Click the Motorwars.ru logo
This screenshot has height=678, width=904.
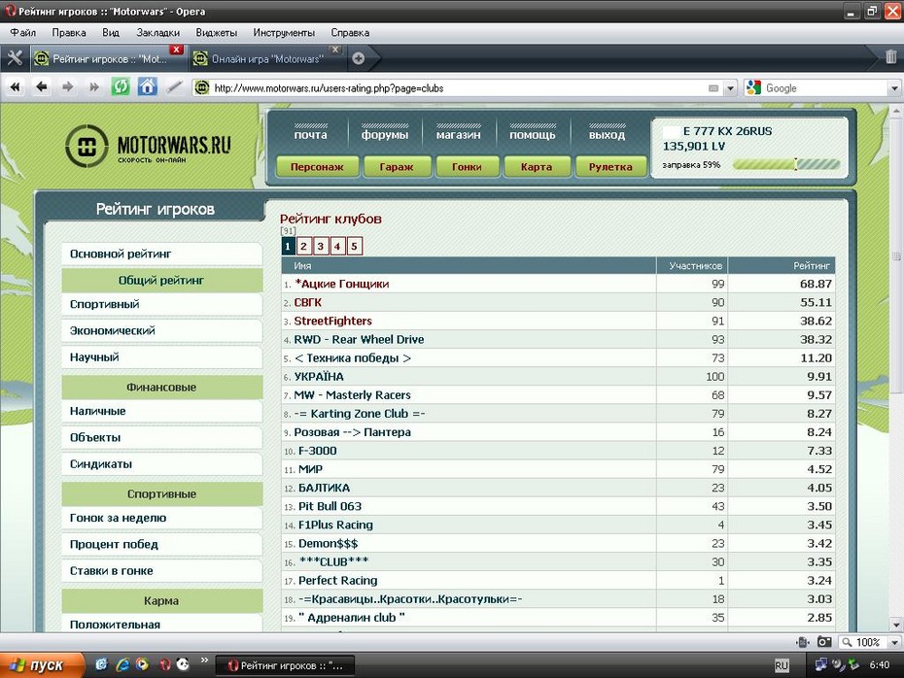click(149, 147)
